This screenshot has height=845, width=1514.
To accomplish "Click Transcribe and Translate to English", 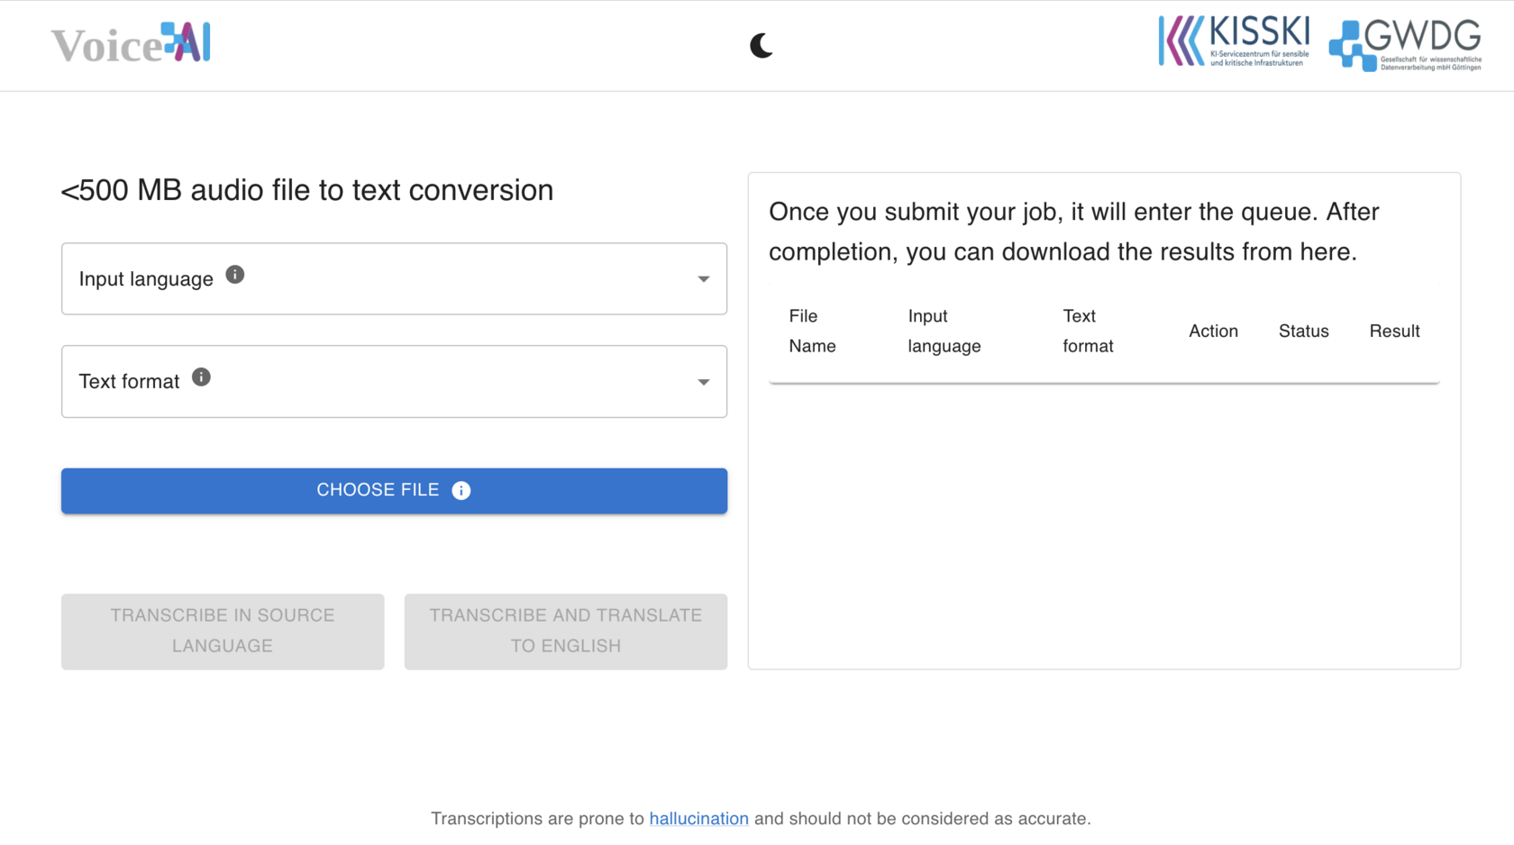I will point(565,631).
